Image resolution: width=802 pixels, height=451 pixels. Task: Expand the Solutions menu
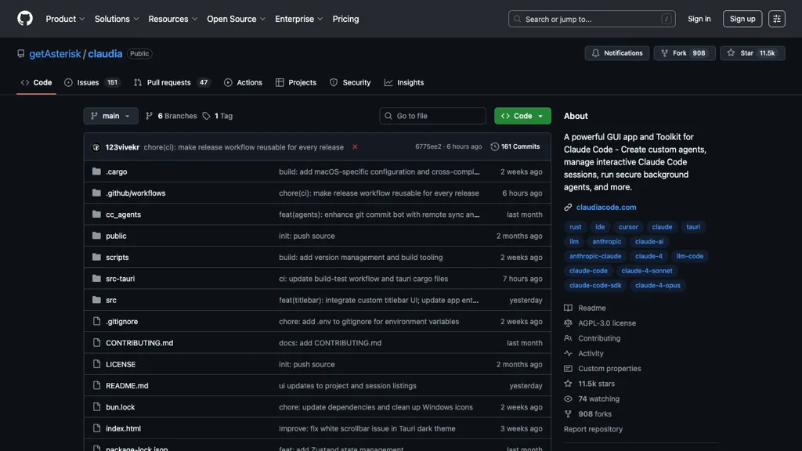pos(117,19)
